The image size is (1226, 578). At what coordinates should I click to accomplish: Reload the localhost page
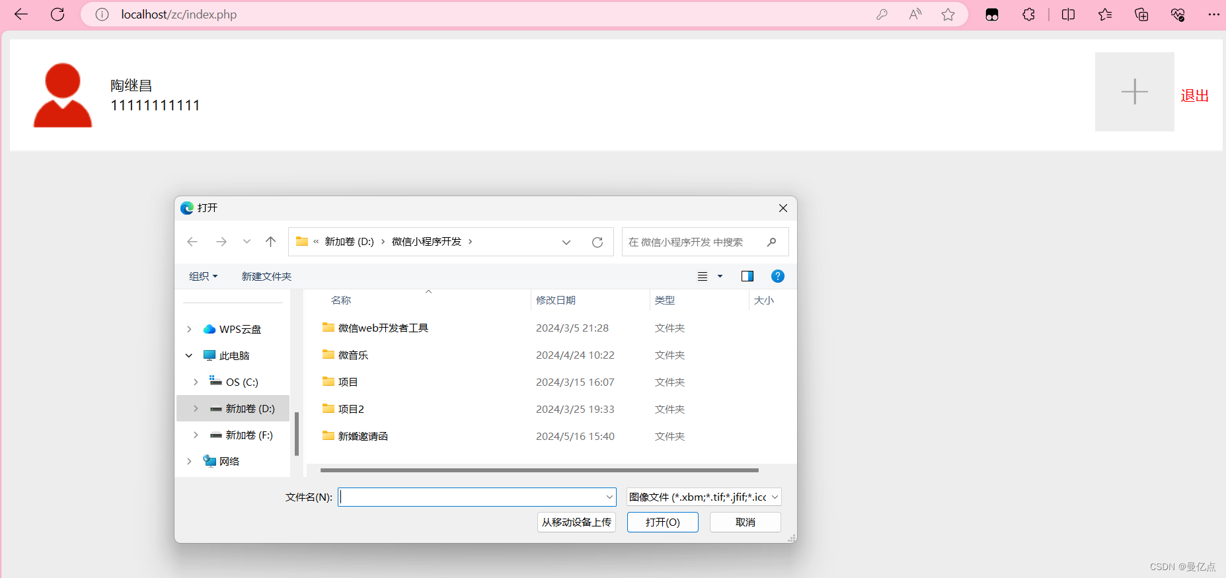point(57,15)
